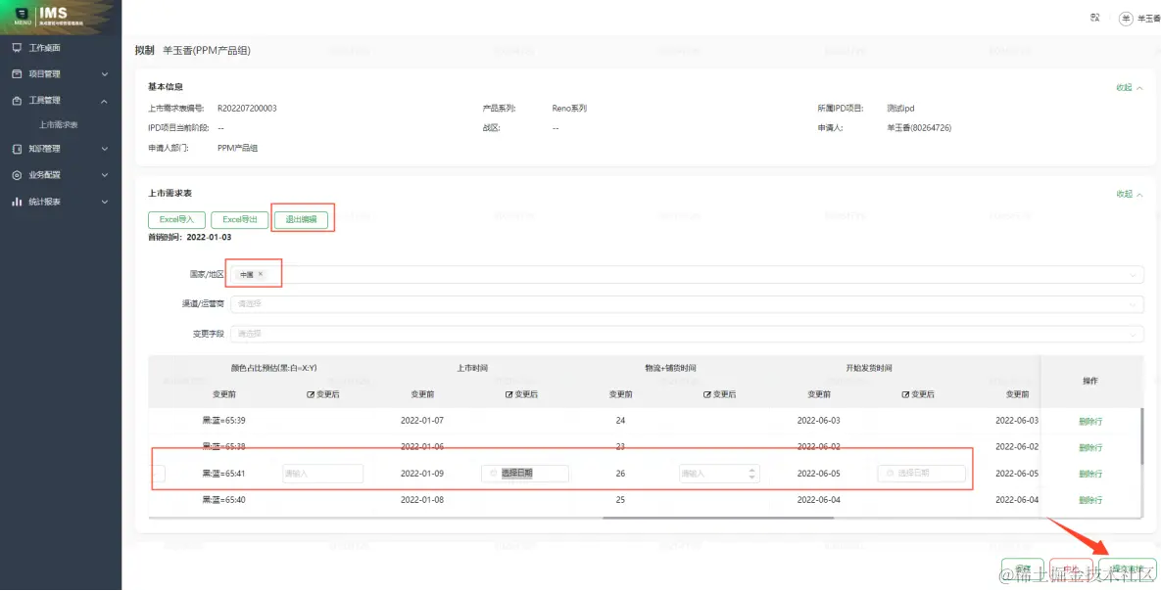1161x591 pixels.
Task: Collapse the 工具管理 menu chevron
Action: 105,101
